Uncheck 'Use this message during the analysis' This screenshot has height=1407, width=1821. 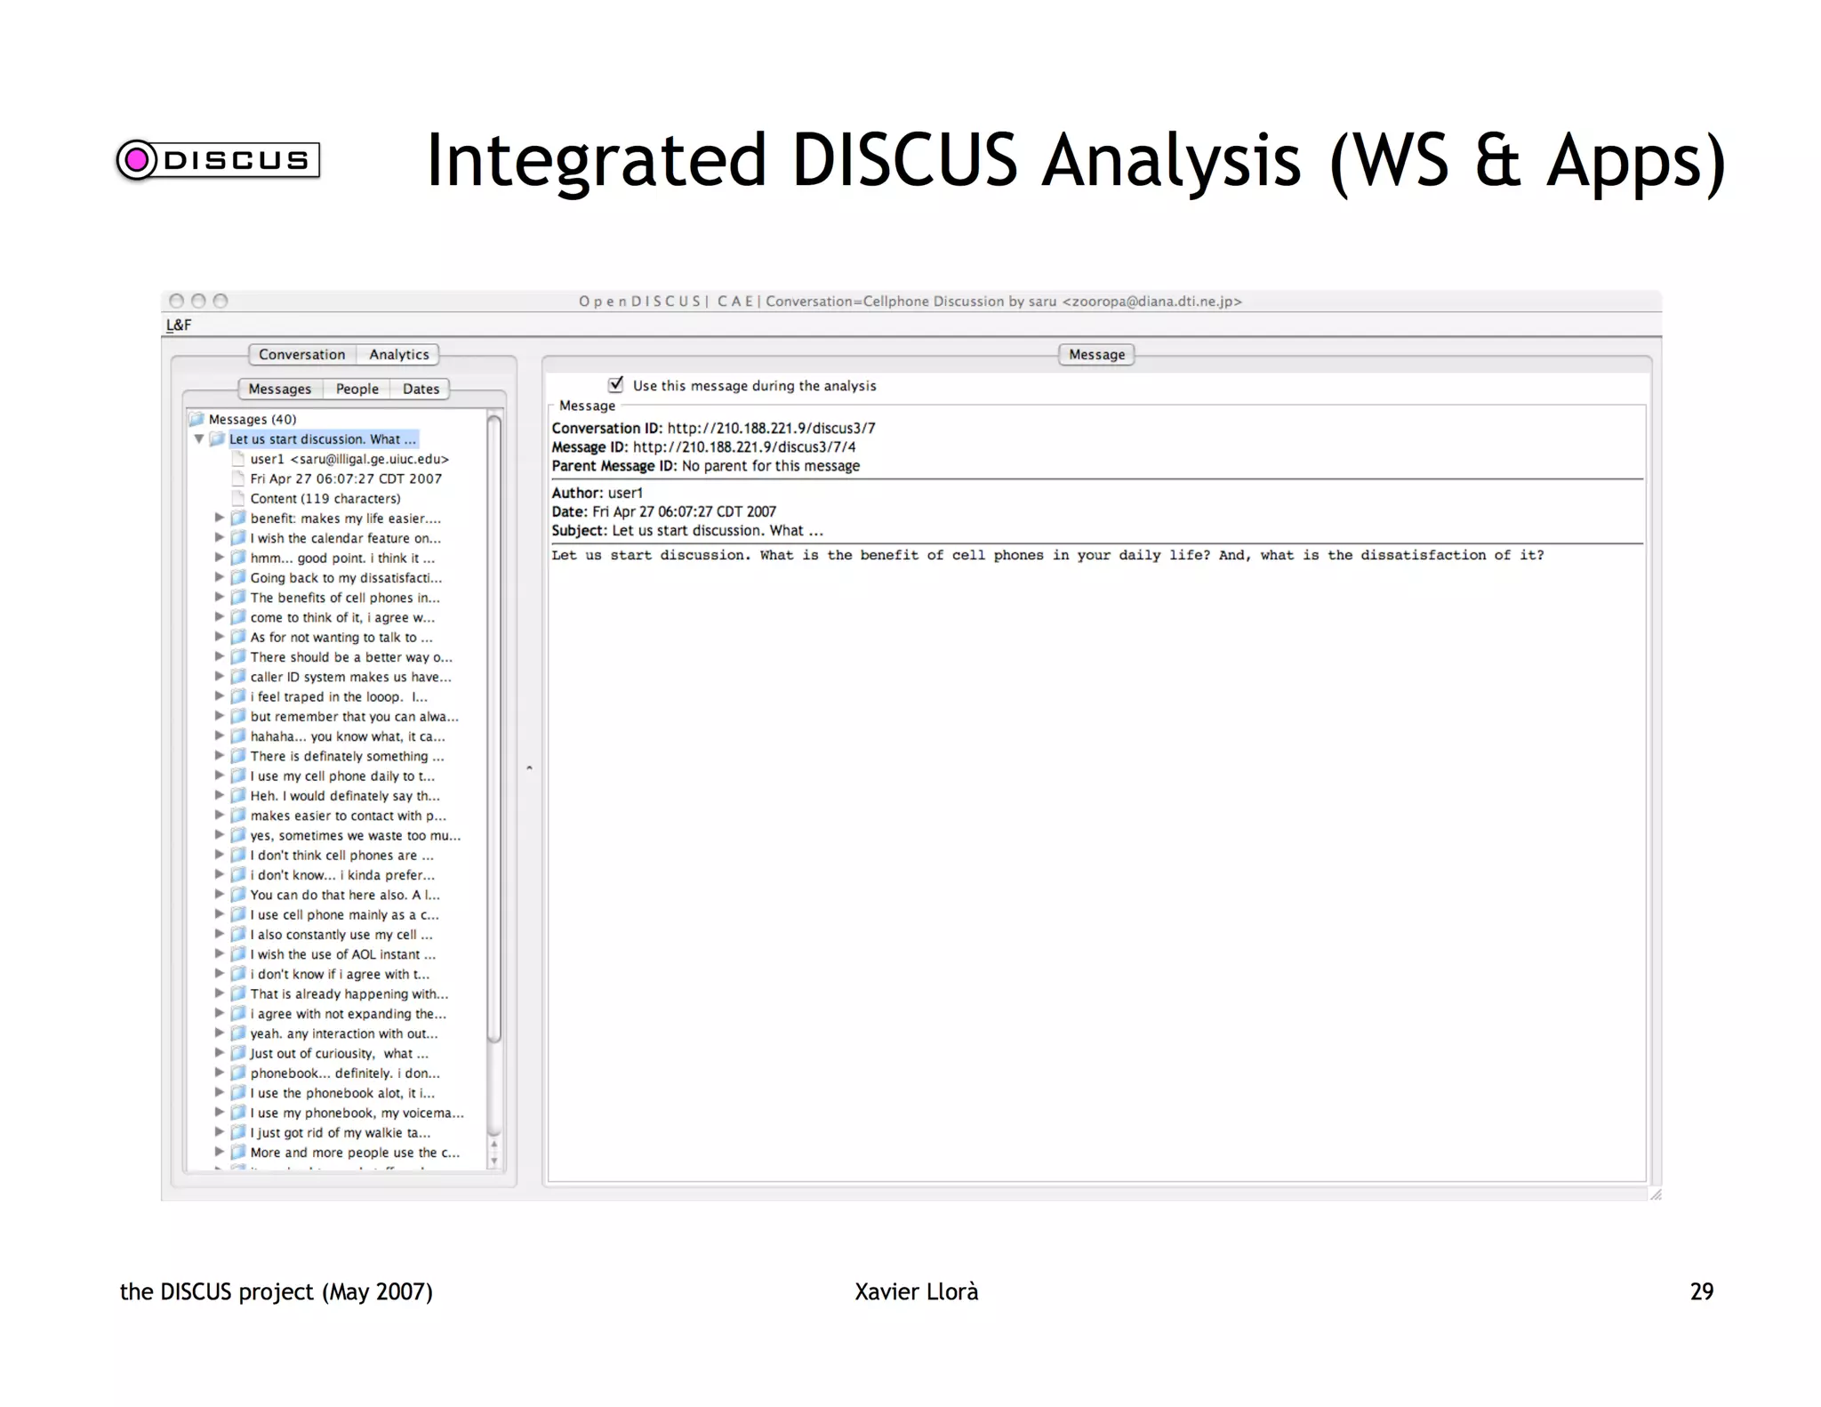point(615,385)
